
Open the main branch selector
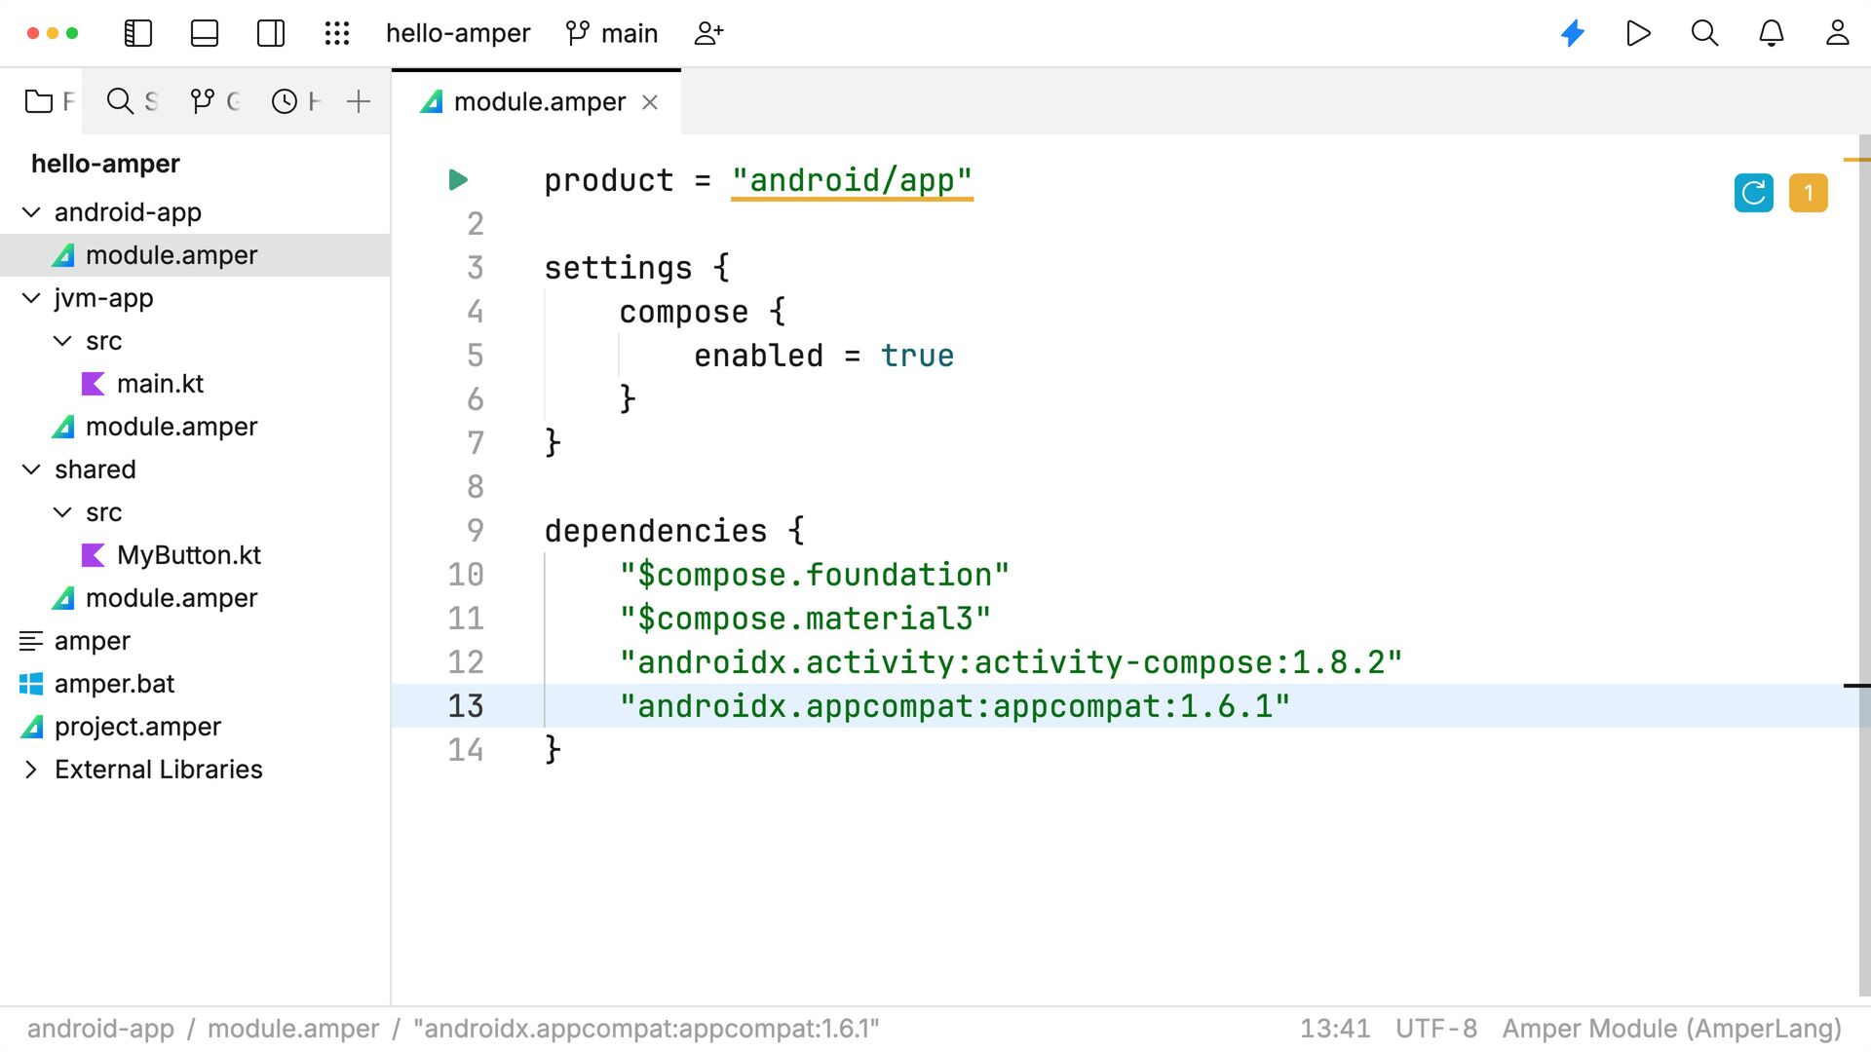pos(612,33)
